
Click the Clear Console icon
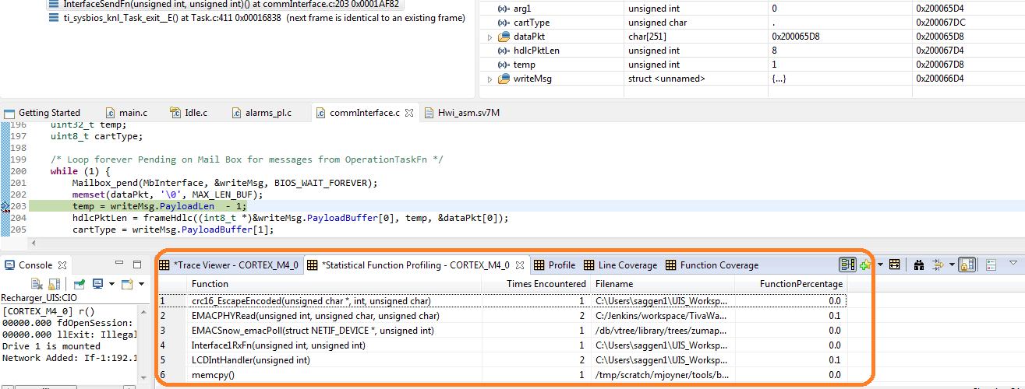click(37, 285)
